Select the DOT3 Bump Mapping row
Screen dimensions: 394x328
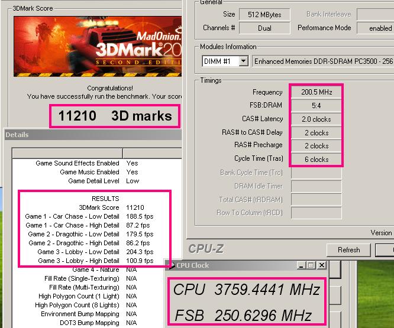89,323
